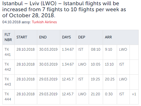Click the +1 day indicator for TK 444
Viewport: 141px width, 106px height.
pos(134,94)
